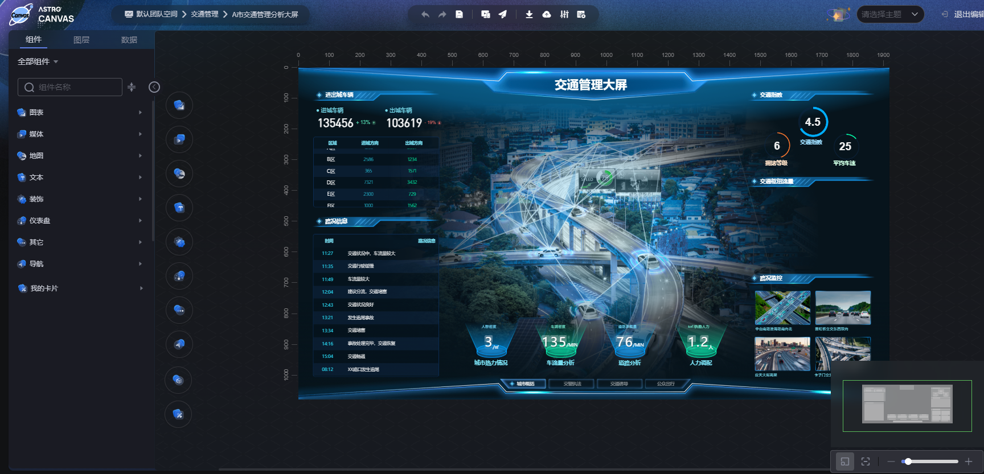984x474 pixels.
Task: Click the 退出编辑 exit editing button
Action: [962, 14]
